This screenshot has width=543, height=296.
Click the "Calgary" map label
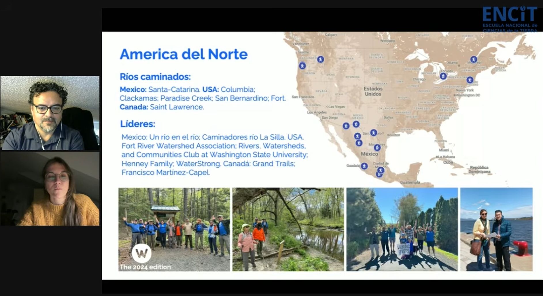(x=331, y=34)
